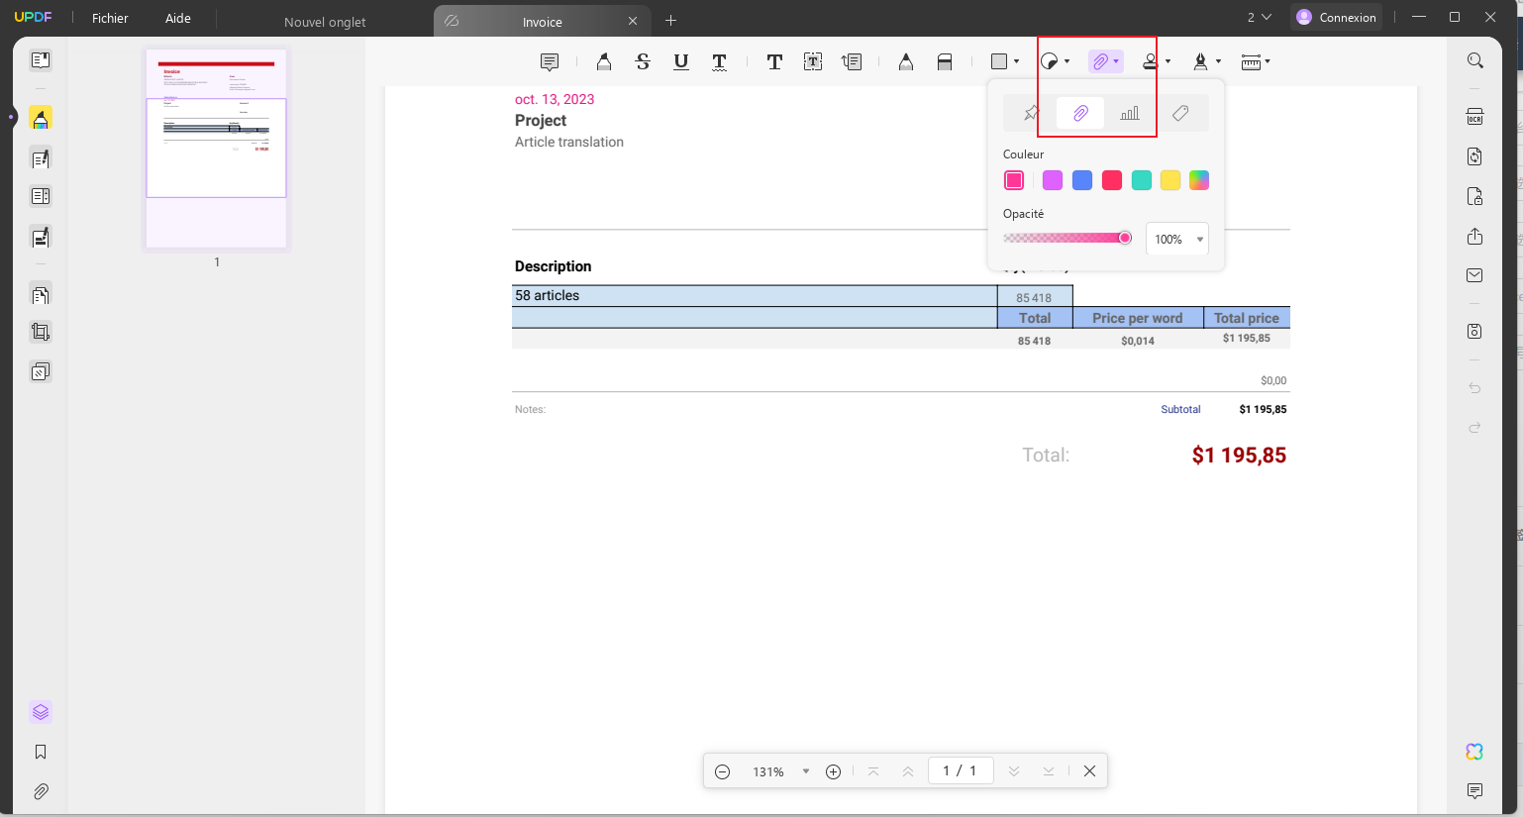Select page 1 thumbnail
This screenshot has width=1523, height=817.
click(x=216, y=149)
